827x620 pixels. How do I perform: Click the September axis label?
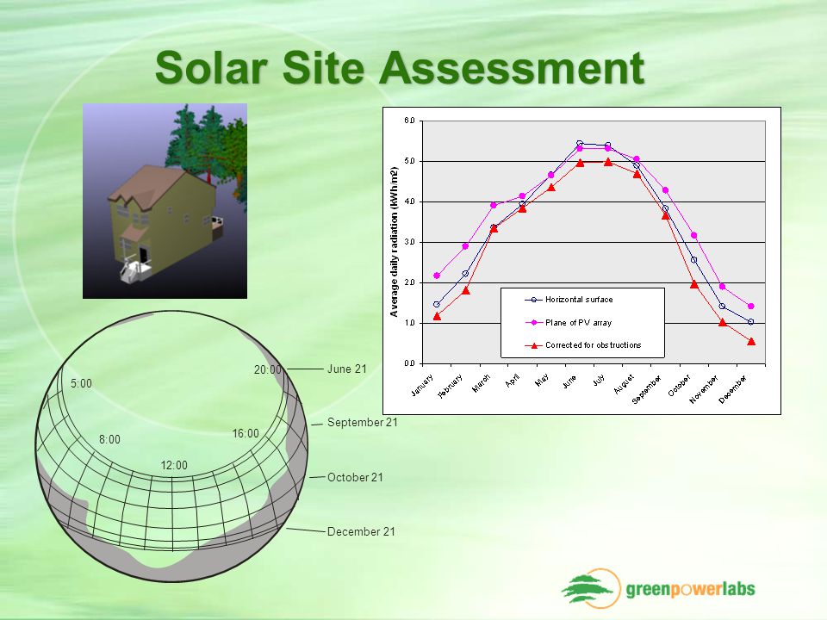pyautogui.click(x=647, y=389)
